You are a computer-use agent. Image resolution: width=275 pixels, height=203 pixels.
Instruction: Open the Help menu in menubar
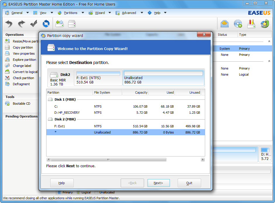[157, 13]
